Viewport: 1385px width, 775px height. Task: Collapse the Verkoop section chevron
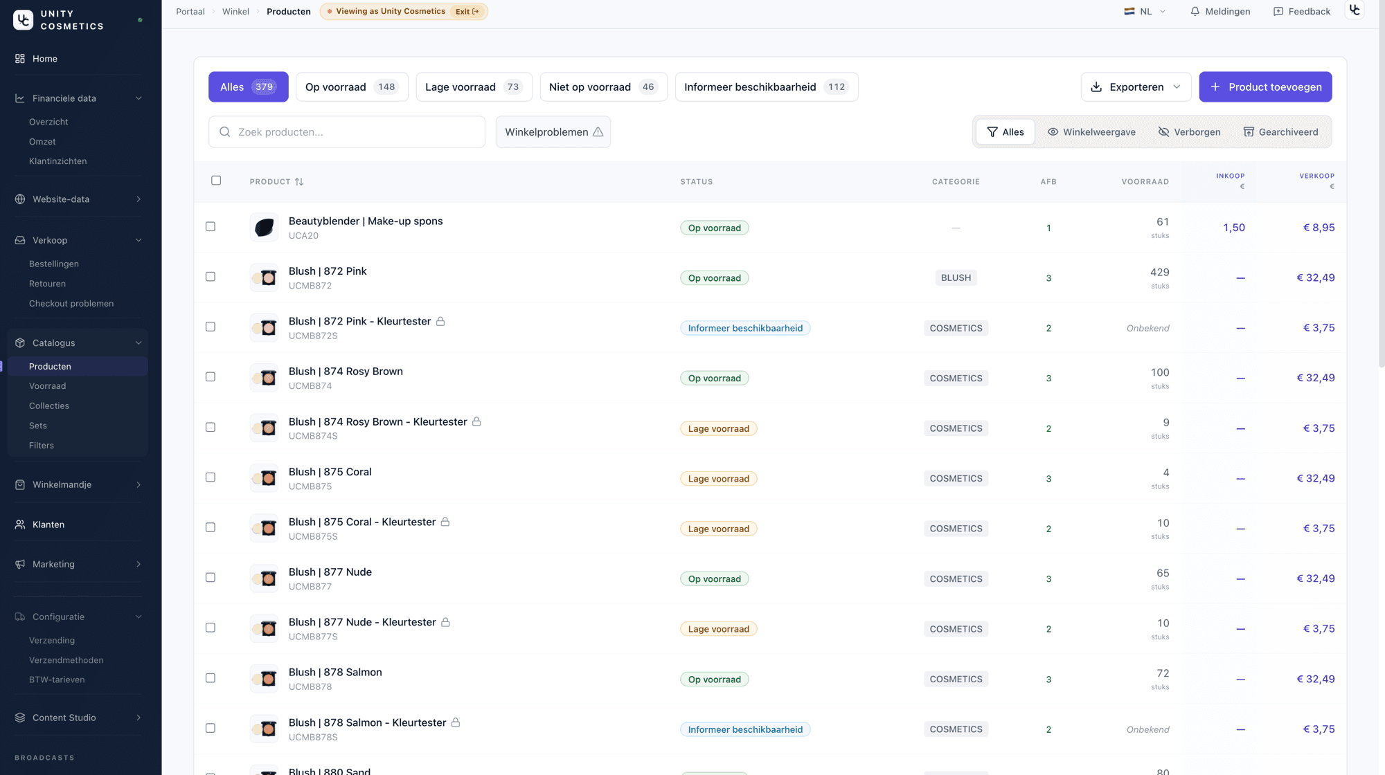point(138,240)
